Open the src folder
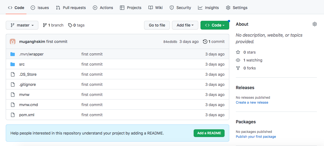This screenshot has width=324, height=146. (22, 64)
